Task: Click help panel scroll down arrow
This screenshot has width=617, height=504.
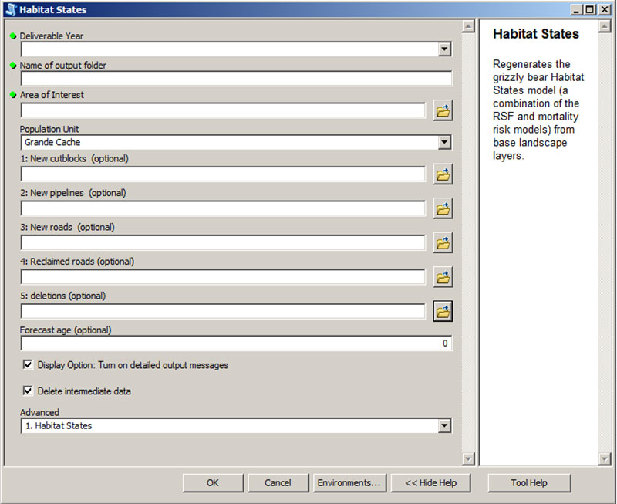Action: [x=604, y=458]
